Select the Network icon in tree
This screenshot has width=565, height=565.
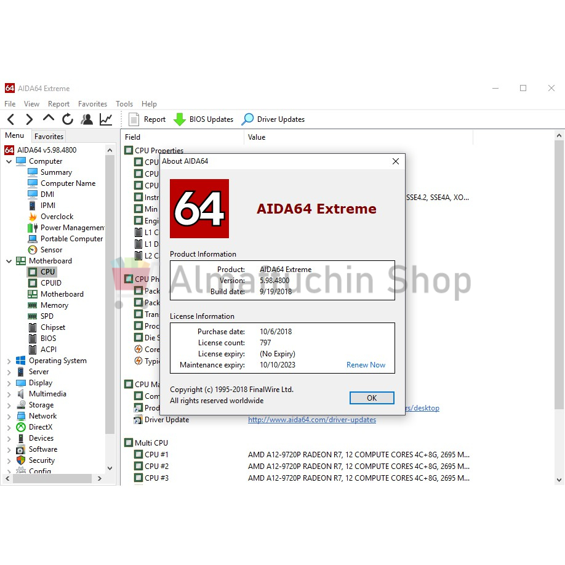tap(21, 416)
